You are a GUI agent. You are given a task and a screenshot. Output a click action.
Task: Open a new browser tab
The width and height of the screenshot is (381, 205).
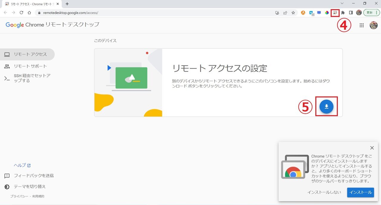coord(67,4)
